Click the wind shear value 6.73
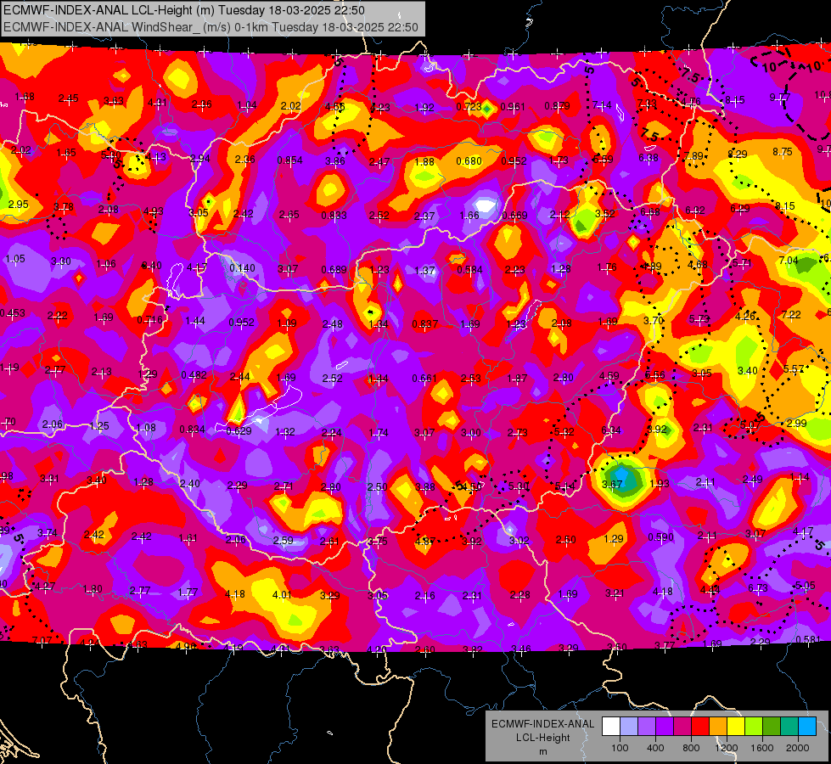Image resolution: width=831 pixels, height=764 pixels. (x=758, y=587)
